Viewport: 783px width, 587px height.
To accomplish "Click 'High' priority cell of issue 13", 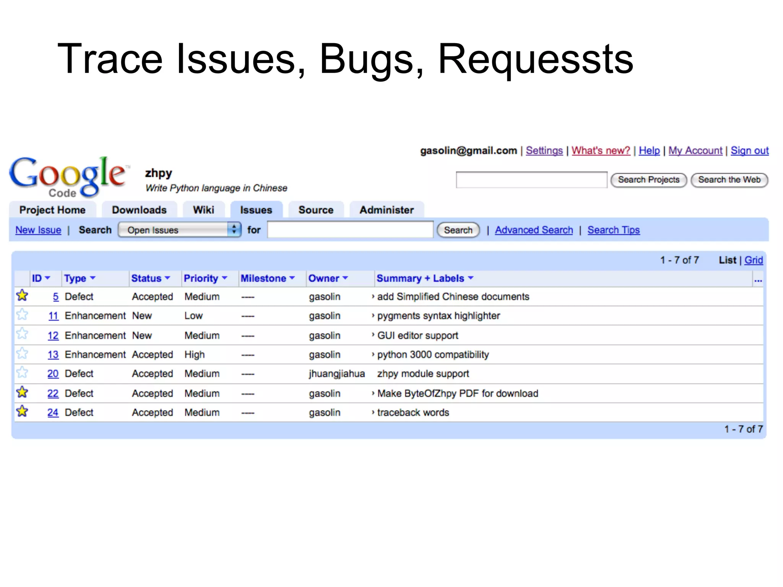I will [x=195, y=355].
